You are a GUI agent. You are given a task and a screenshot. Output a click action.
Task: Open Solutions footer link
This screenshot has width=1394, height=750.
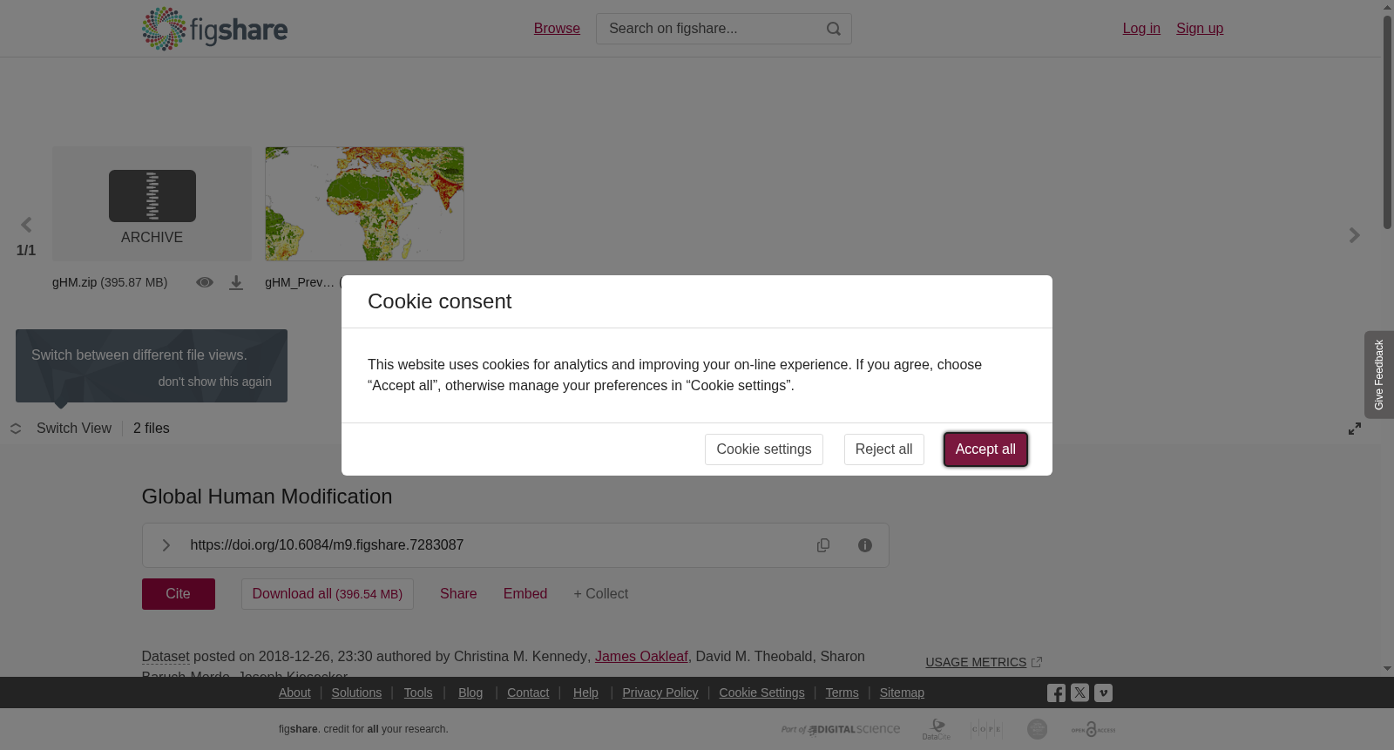[356, 693]
